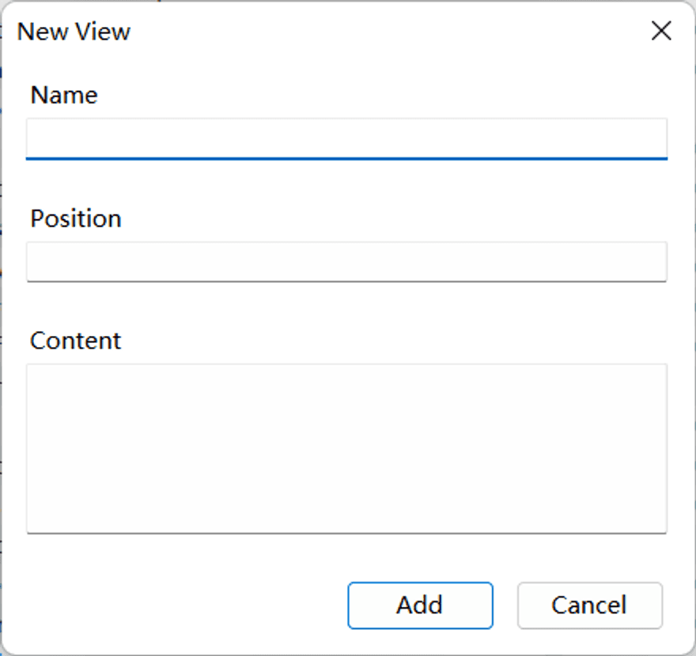The image size is (696, 656).
Task: Click the New View title text
Action: (74, 32)
